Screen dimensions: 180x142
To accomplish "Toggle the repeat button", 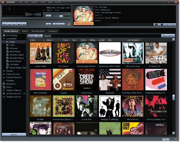I will tap(62, 24).
